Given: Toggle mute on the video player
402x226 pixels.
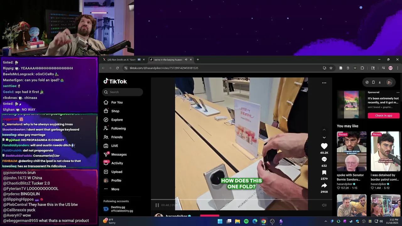Looking at the screenshot, I should click(x=324, y=205).
